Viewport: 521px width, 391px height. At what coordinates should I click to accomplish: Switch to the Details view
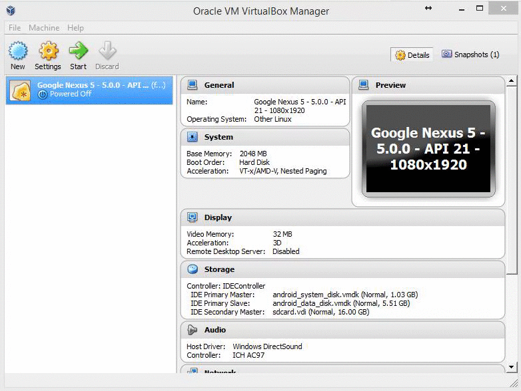[x=412, y=55]
